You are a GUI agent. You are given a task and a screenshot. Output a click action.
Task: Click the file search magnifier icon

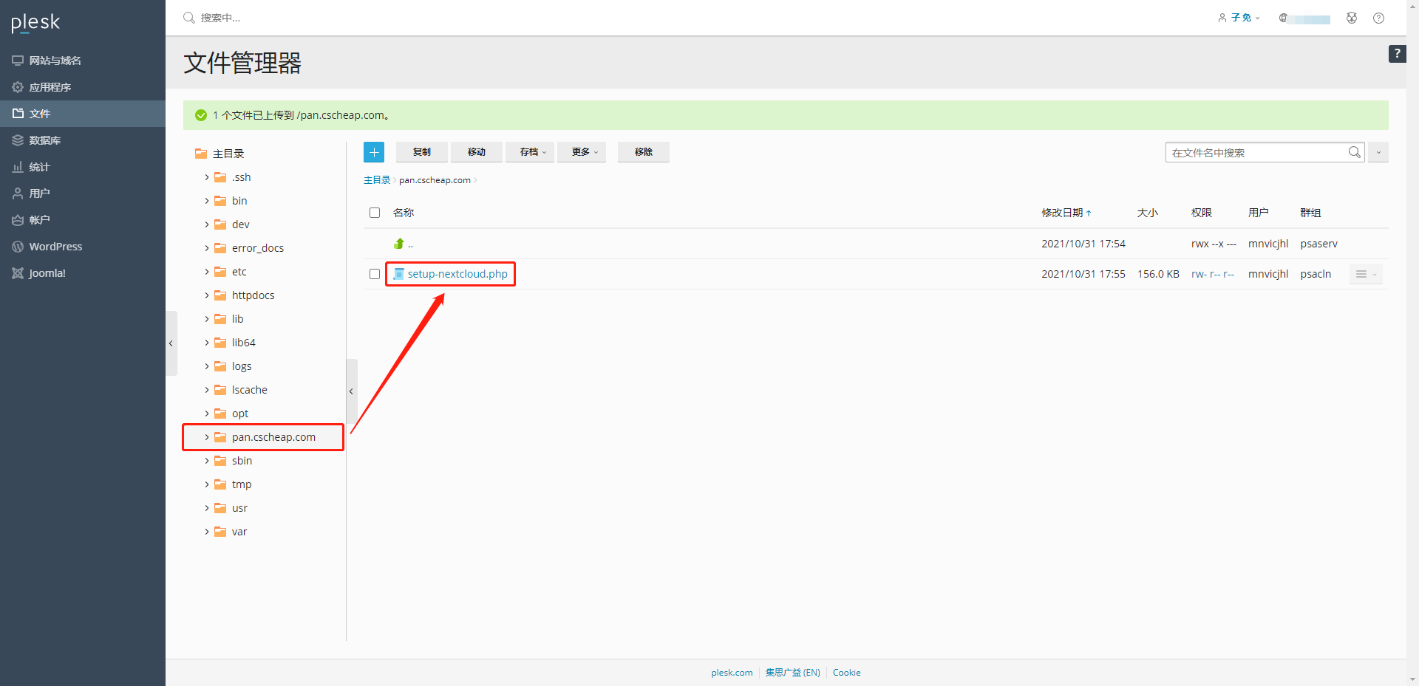pyautogui.click(x=1354, y=152)
